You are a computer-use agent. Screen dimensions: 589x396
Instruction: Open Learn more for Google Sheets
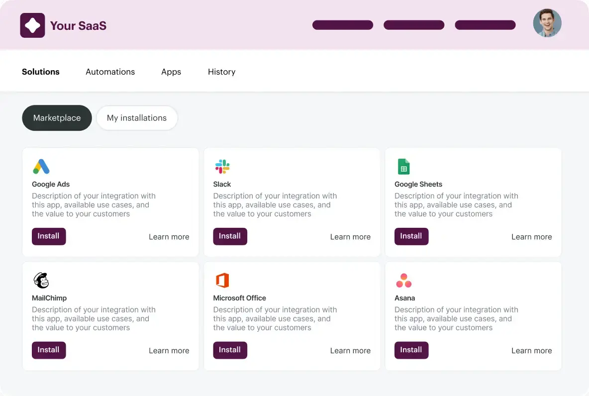531,237
